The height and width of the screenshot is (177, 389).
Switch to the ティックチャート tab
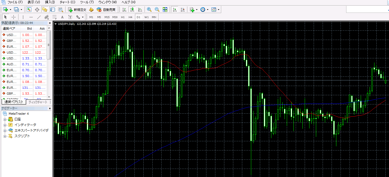(x=38, y=102)
